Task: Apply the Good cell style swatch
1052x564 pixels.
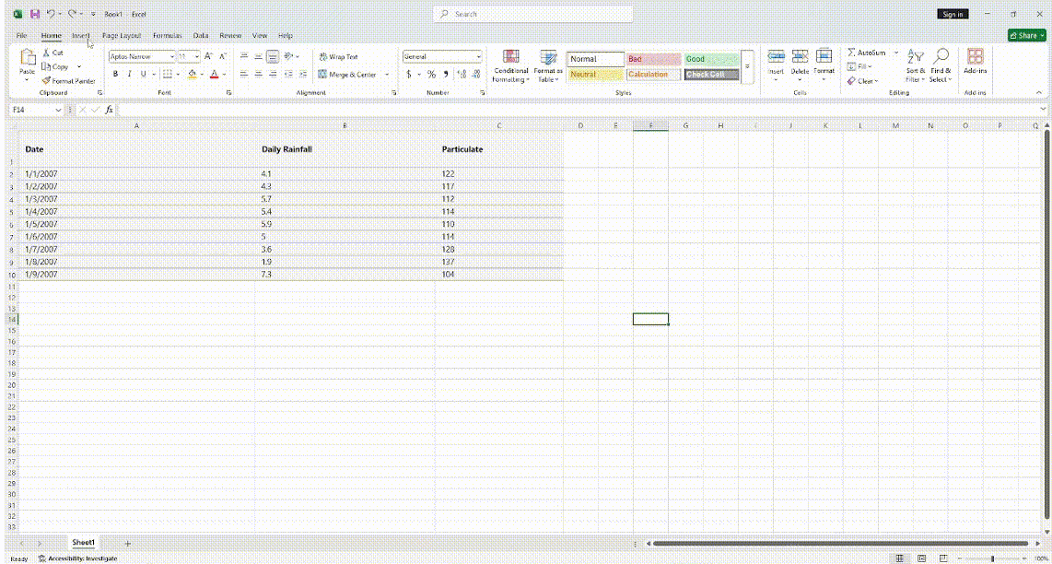Action: (x=710, y=59)
